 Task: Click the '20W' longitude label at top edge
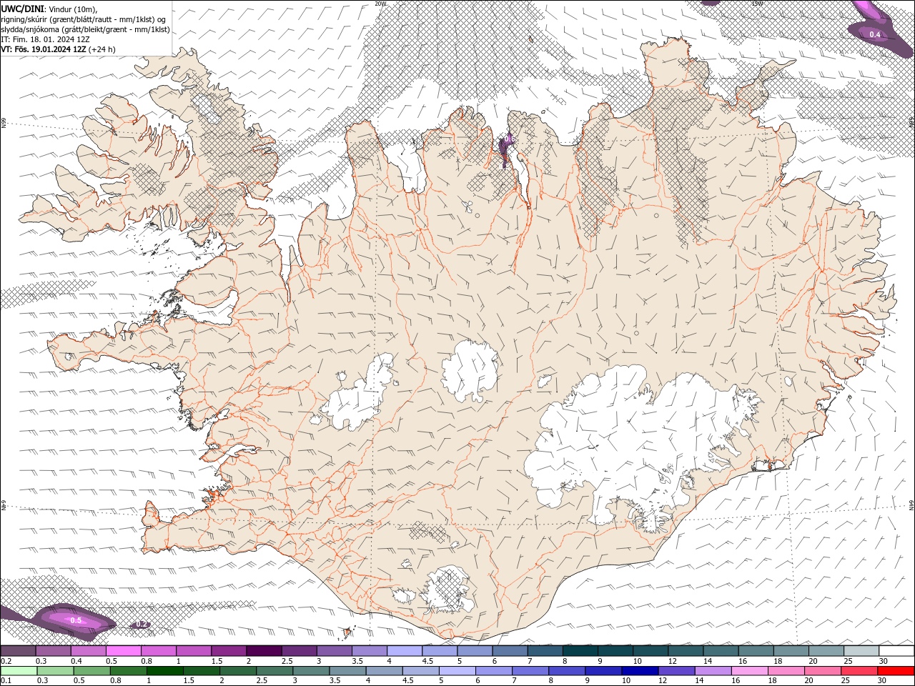[x=380, y=4]
